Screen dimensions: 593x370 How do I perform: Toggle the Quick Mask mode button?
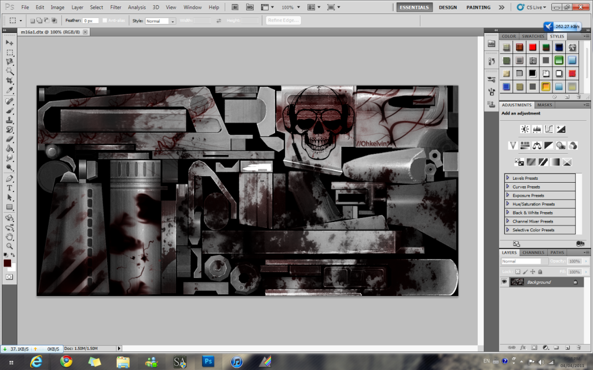click(x=10, y=277)
